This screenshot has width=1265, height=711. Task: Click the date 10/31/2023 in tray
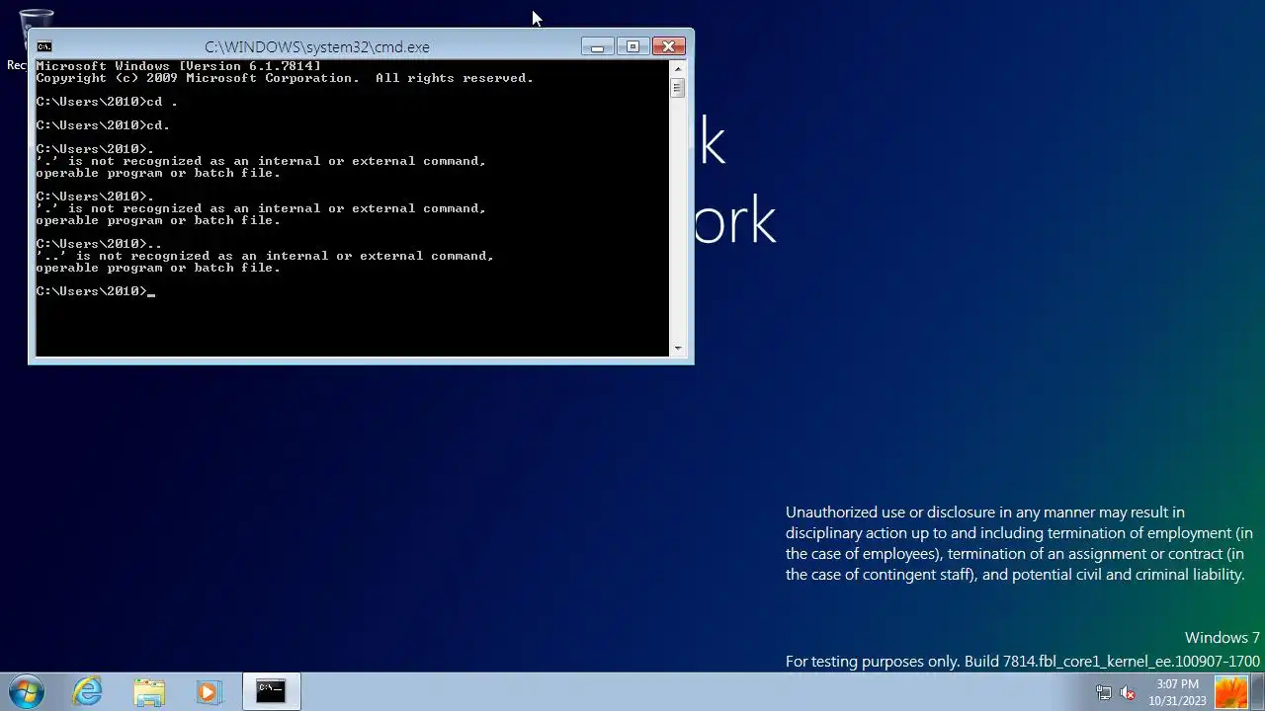click(x=1177, y=701)
